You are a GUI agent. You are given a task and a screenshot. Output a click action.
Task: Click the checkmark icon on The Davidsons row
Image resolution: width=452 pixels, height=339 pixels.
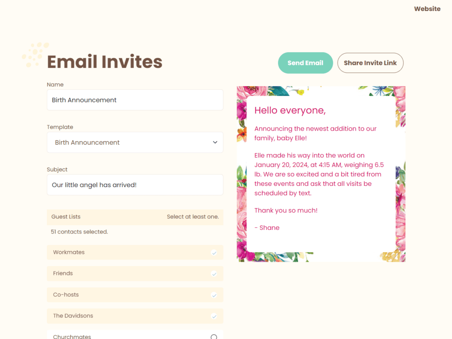point(215,316)
